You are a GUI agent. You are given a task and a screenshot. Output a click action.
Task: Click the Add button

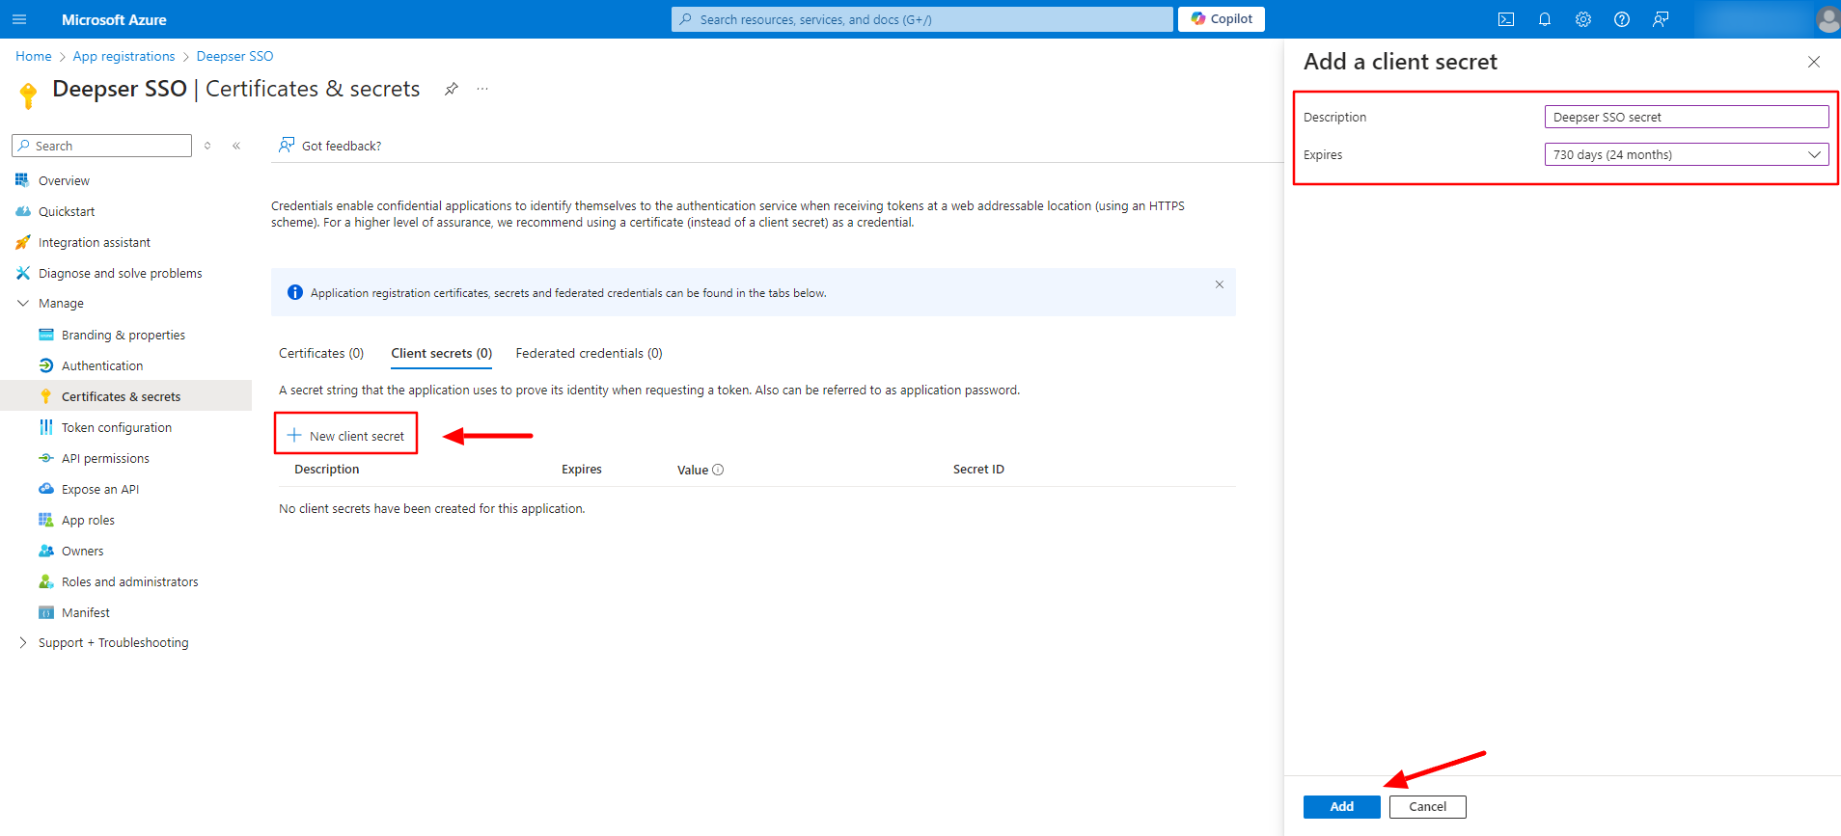pyautogui.click(x=1342, y=807)
